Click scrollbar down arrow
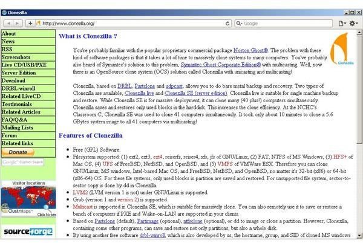This screenshot has height=243, width=363. coord(359,236)
